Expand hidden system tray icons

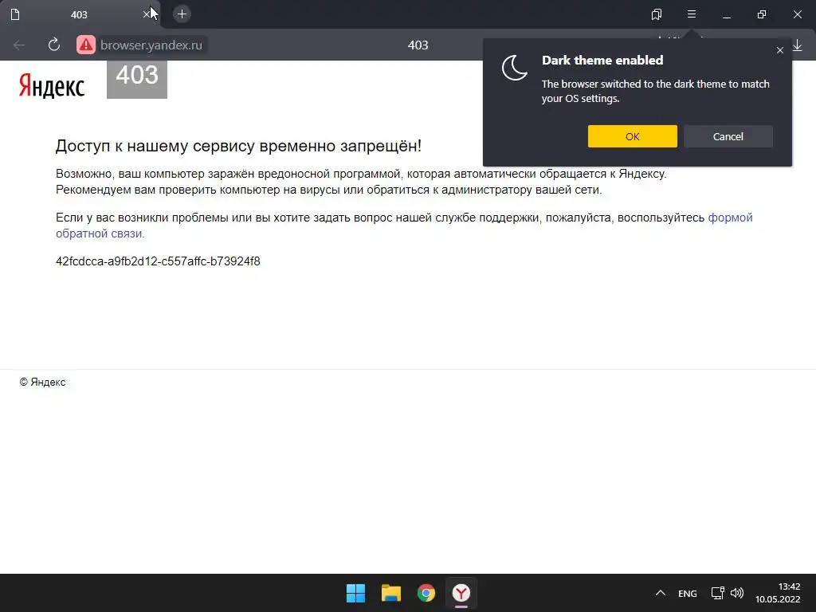click(x=661, y=593)
